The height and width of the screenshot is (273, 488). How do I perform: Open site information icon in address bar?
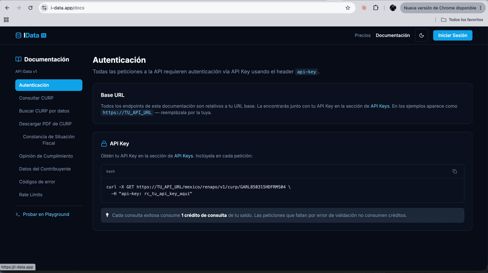(x=45, y=8)
